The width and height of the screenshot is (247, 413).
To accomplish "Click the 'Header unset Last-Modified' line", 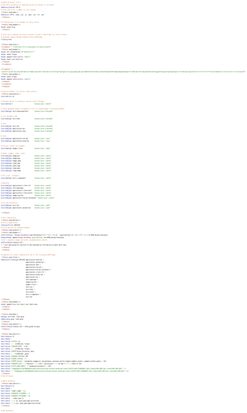I will coord(12,59).
